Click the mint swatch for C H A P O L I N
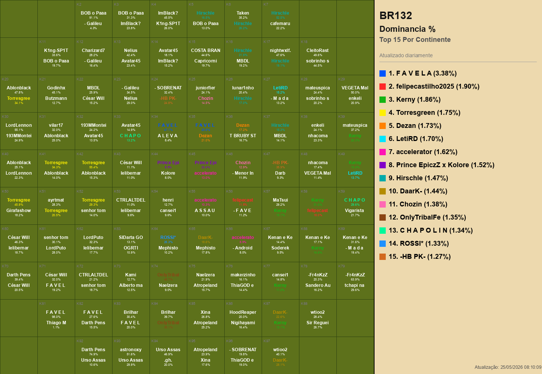The width and height of the screenshot is (542, 374). tap(382, 230)
